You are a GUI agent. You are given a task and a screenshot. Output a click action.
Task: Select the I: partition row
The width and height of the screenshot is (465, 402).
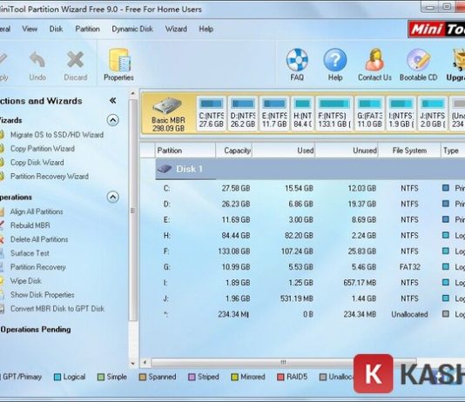[x=310, y=283]
